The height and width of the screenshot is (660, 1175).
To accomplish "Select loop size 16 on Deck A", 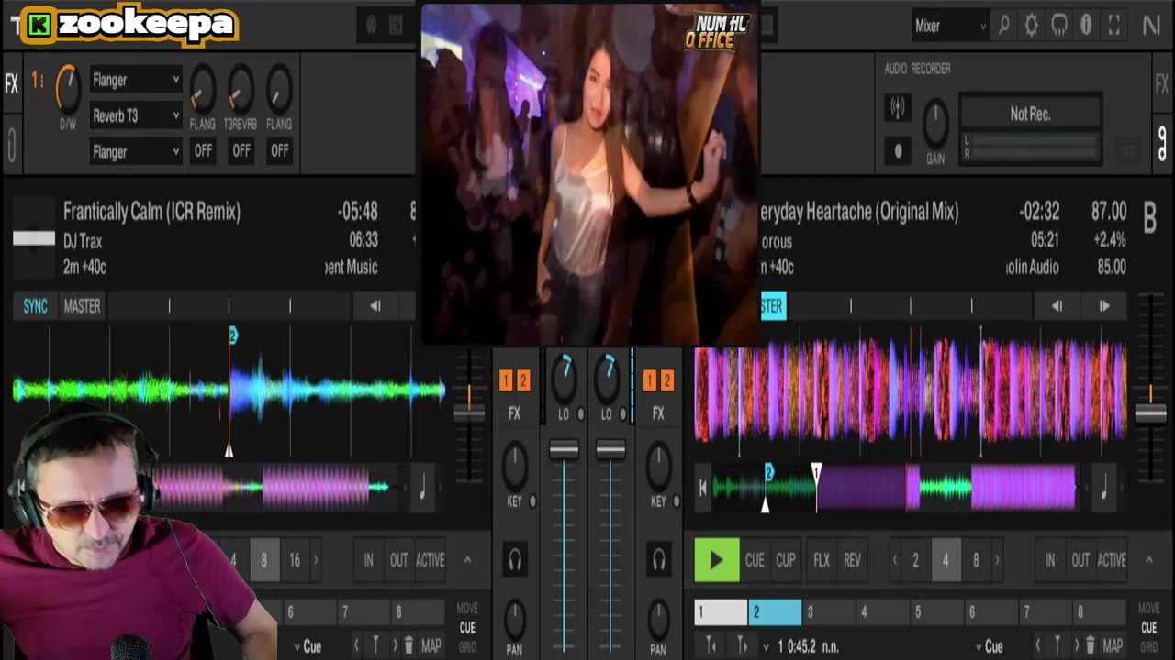I will point(294,560).
